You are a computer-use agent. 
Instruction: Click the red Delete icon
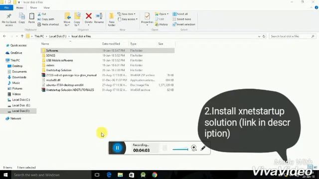[89, 16]
